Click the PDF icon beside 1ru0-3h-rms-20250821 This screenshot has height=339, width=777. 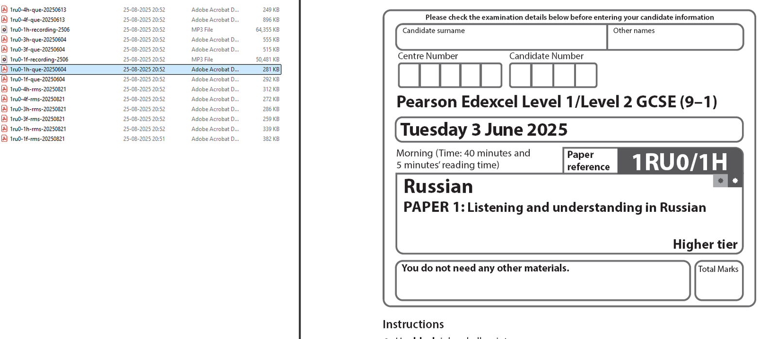[x=4, y=109]
